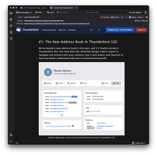Screen dimensions: 157x155
Task: Switch to The Thunderbird Blog tab
Action: tap(34, 8)
